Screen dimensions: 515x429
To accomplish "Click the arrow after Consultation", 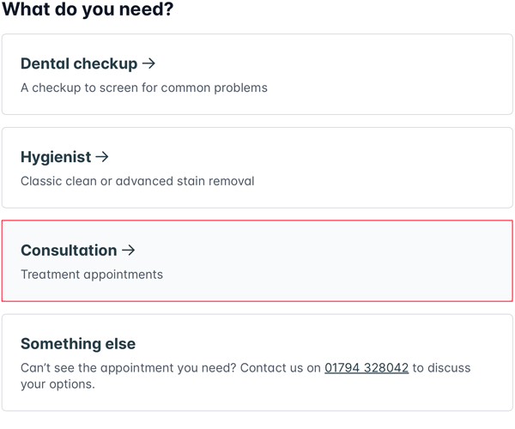I will click(129, 251).
